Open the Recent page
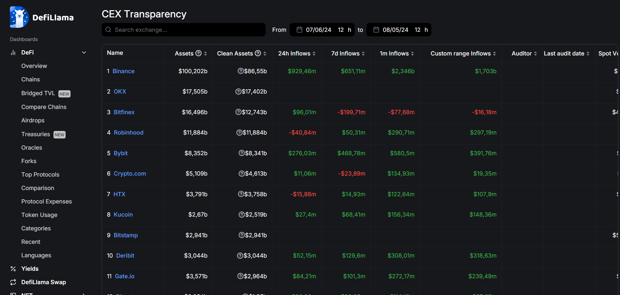 click(x=31, y=242)
